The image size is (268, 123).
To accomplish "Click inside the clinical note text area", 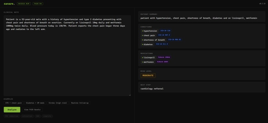I will 67,56.
